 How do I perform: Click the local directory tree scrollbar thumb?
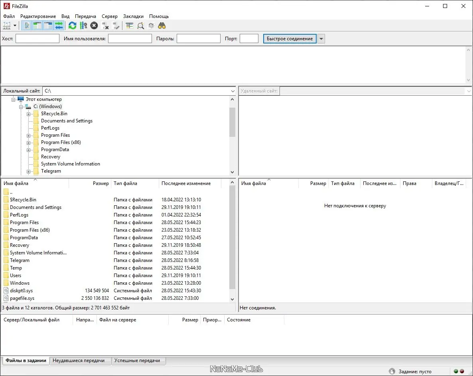click(232, 122)
